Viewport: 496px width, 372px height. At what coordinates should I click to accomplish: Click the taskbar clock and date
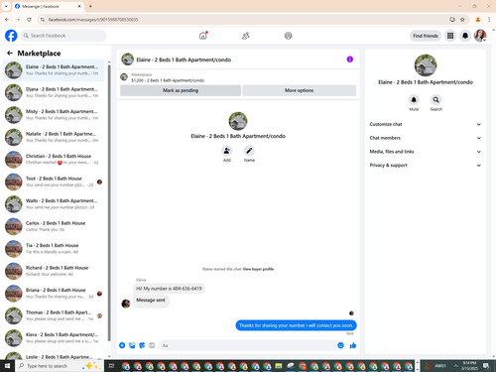coord(469,366)
